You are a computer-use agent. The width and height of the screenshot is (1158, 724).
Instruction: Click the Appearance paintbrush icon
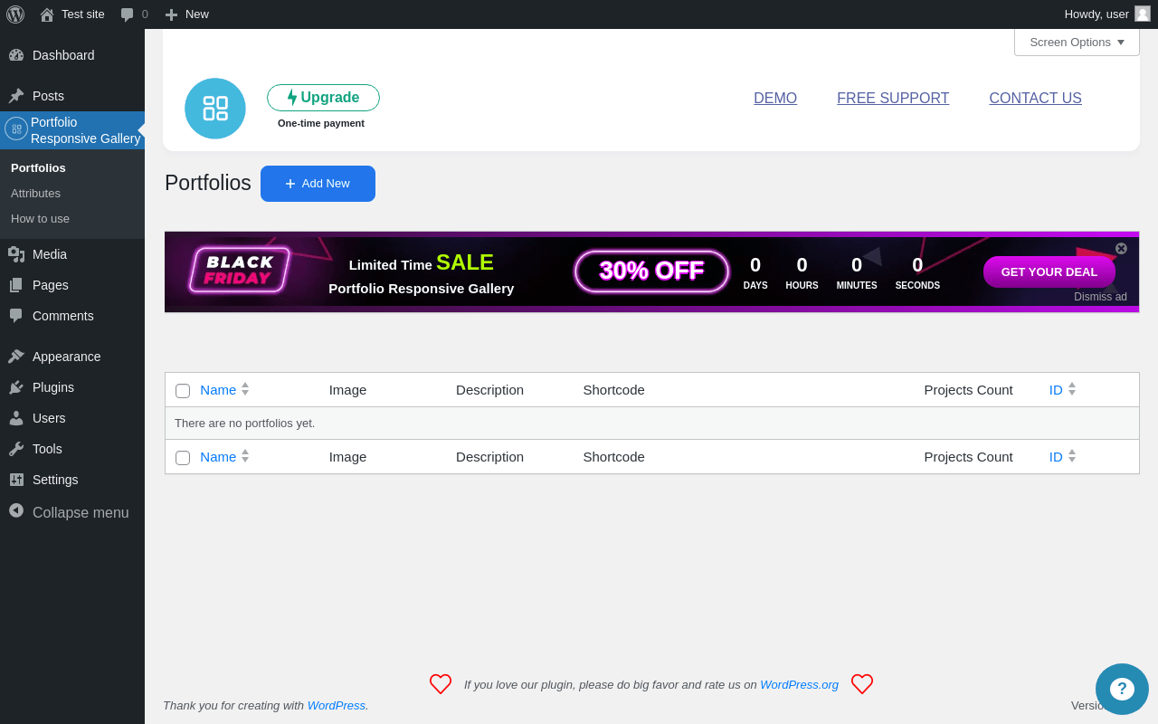pos(16,357)
